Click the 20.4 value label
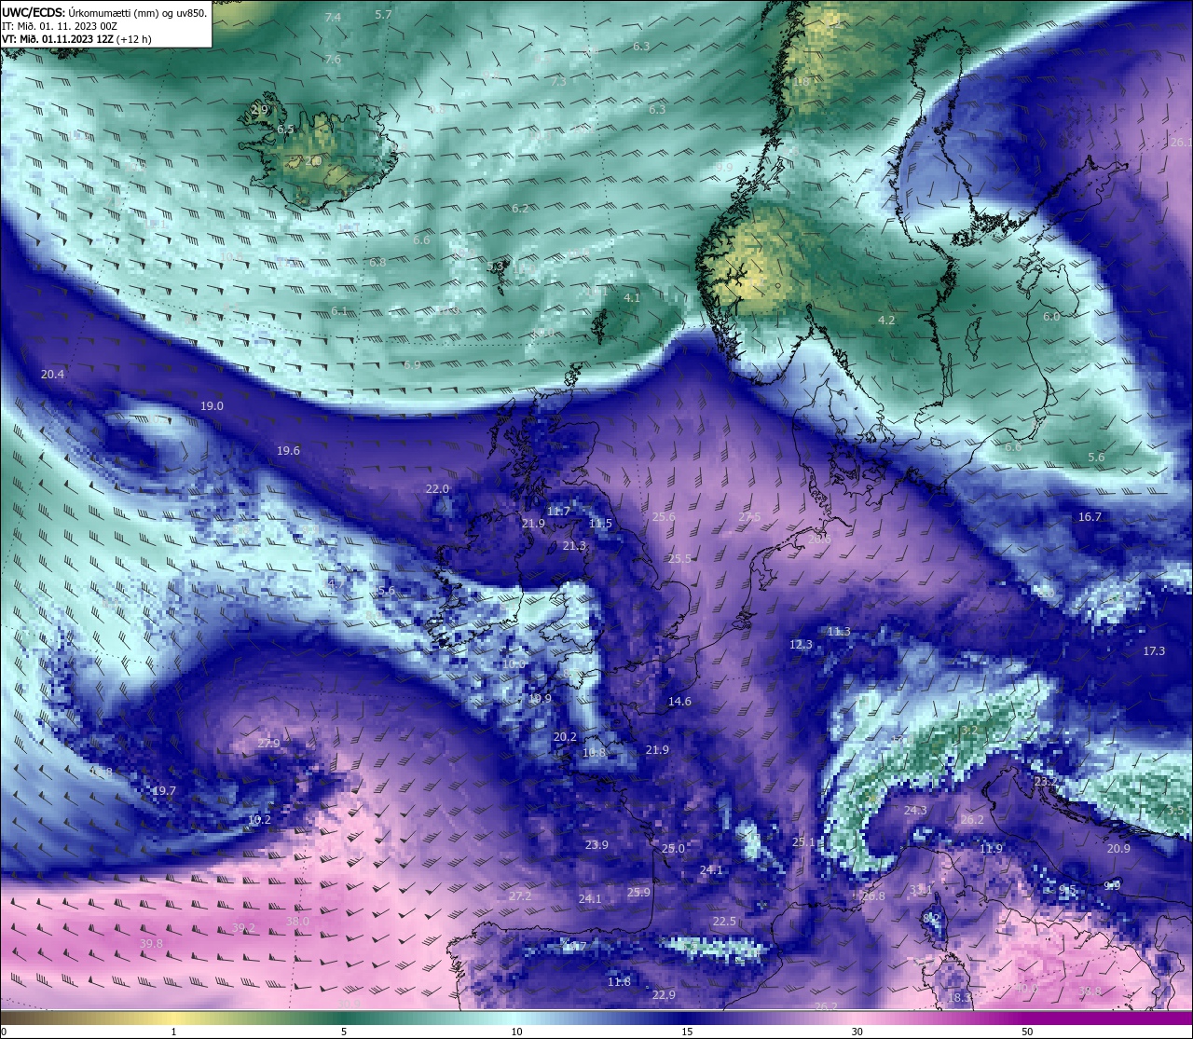Image resolution: width=1193 pixels, height=1039 pixels. pos(53,375)
